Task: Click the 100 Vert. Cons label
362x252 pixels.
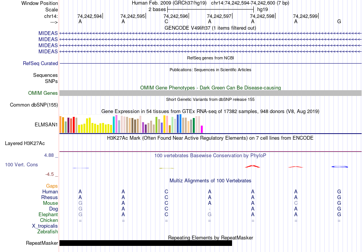Action: tap(21, 164)
